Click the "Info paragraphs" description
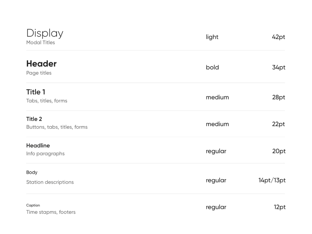The image size is (312, 234). tap(45, 154)
